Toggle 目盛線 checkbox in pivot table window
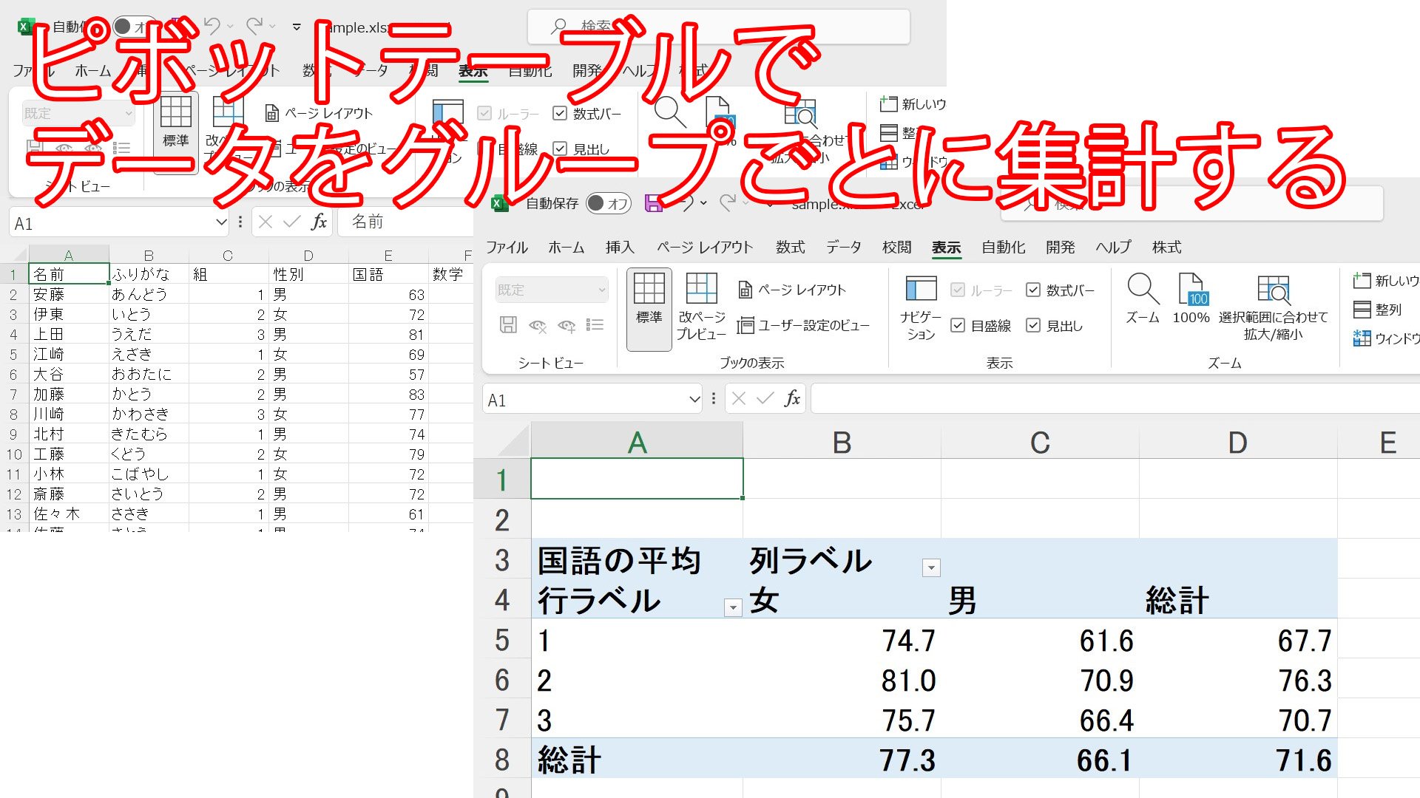The height and width of the screenshot is (798, 1420). point(958,325)
